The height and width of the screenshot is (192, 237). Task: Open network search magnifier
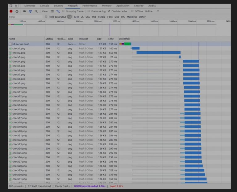36,11
